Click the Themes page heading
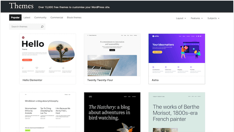The height and width of the screenshot is (132, 234). (21, 6)
